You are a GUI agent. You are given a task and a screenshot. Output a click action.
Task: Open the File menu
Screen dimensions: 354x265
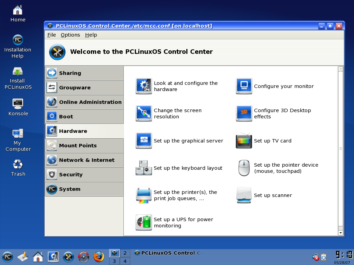[x=52, y=35]
